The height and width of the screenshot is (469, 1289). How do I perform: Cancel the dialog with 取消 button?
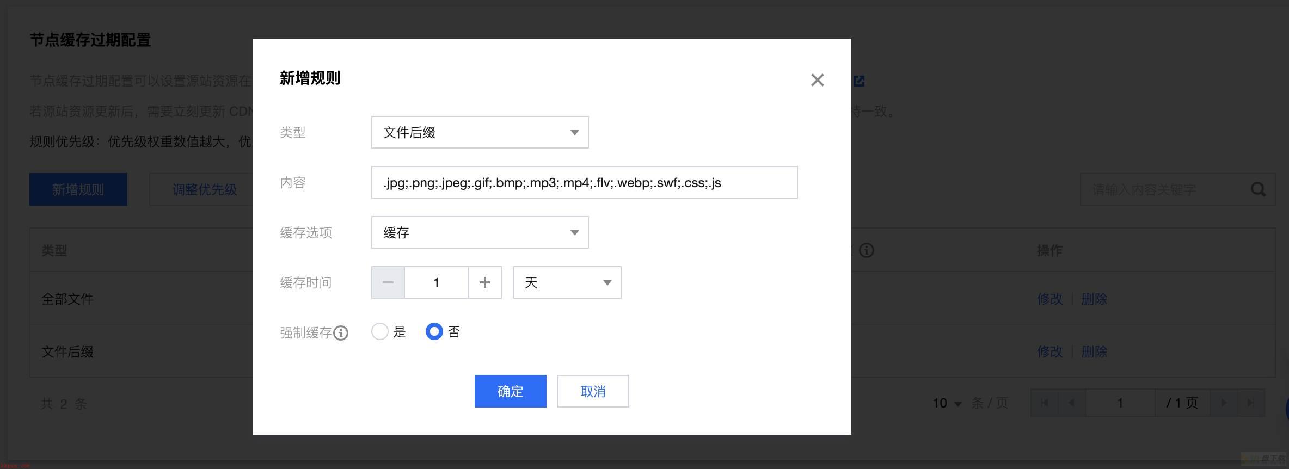coord(593,391)
